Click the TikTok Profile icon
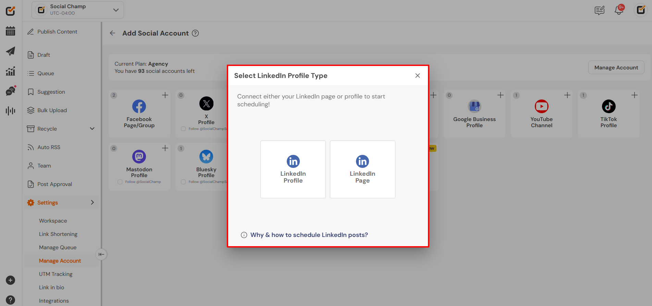The width and height of the screenshot is (652, 306). 609,106
